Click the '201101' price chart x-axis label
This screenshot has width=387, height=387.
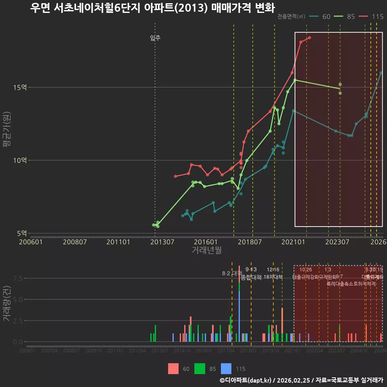point(118,242)
